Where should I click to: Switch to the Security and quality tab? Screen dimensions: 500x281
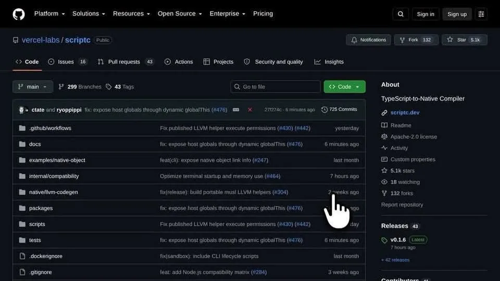tap(273, 62)
